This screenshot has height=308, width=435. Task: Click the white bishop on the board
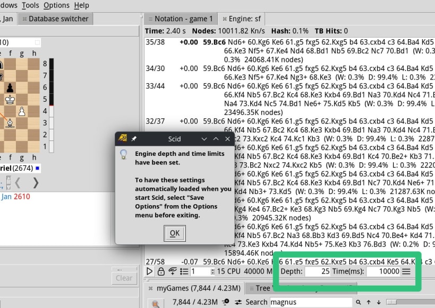click(x=10, y=123)
